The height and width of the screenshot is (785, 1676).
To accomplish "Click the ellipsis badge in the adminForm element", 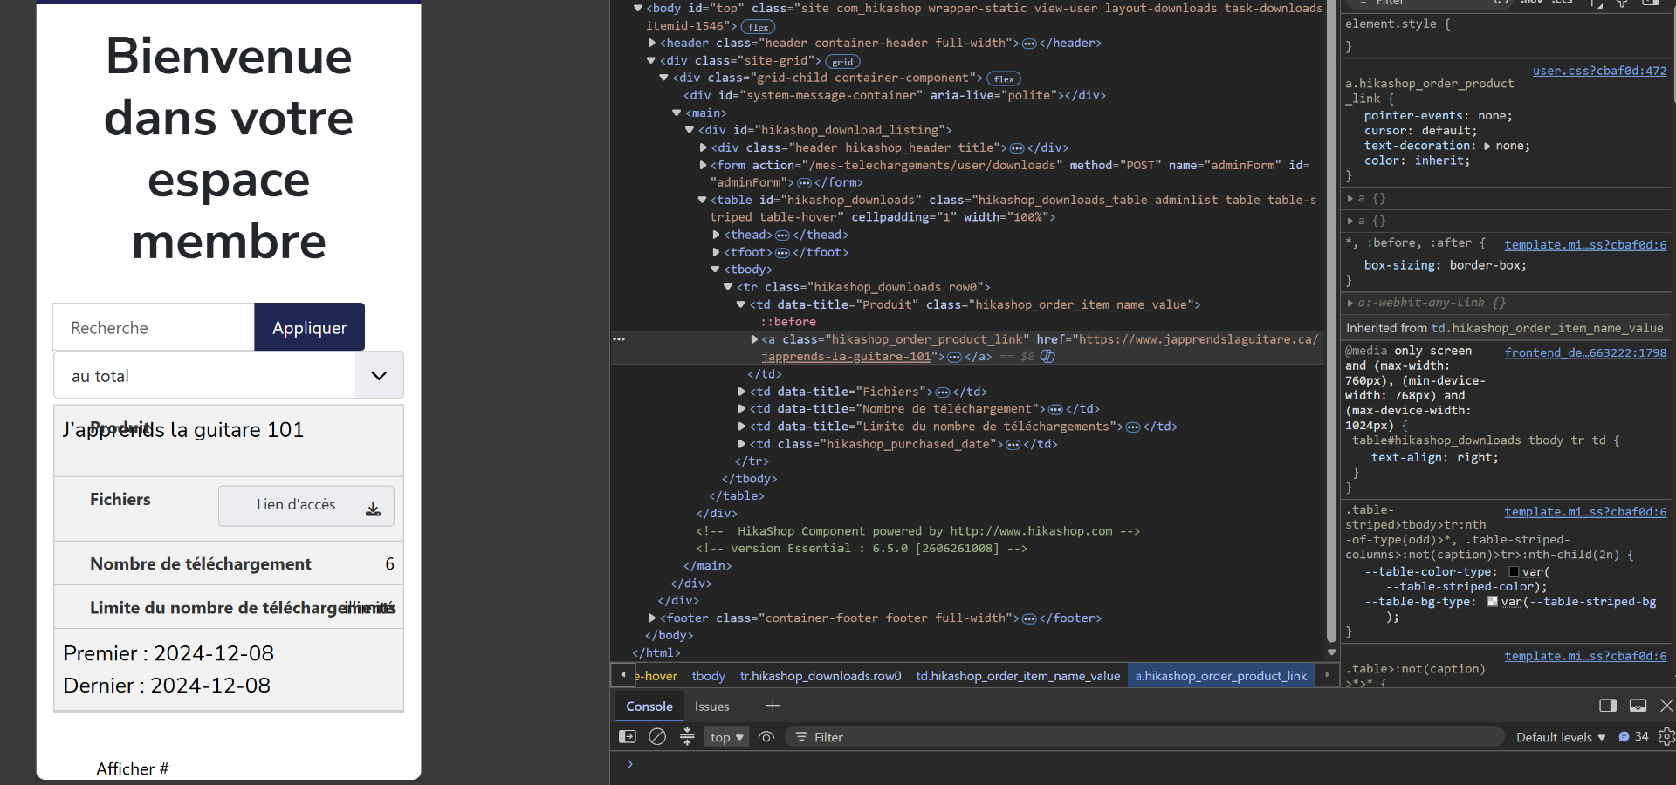I will click(804, 183).
